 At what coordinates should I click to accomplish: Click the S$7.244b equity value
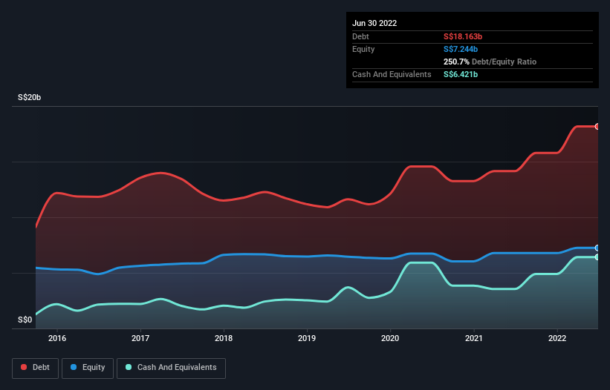click(x=461, y=49)
